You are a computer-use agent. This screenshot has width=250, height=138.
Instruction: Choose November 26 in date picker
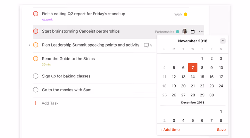174,95
